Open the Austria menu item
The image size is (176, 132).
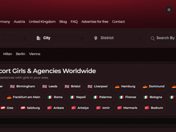pyautogui.click(x=19, y=22)
